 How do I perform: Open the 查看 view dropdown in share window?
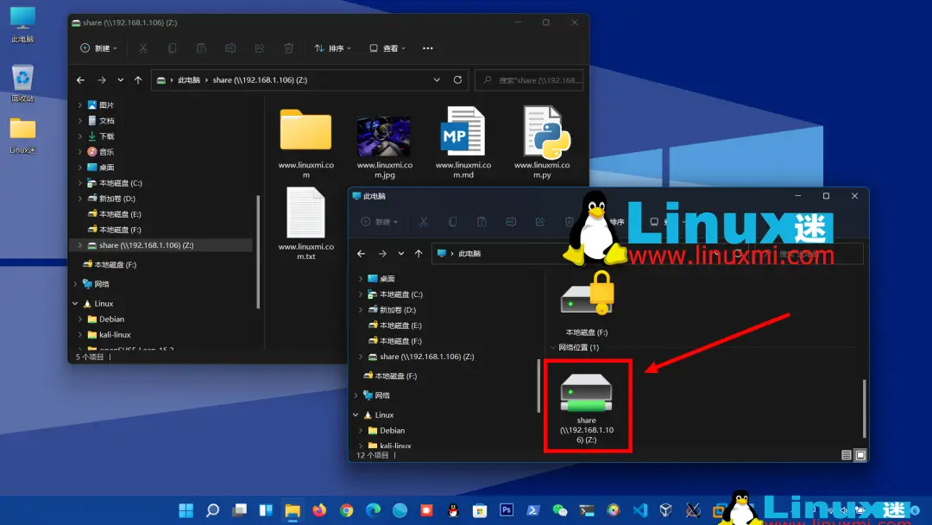tap(387, 48)
